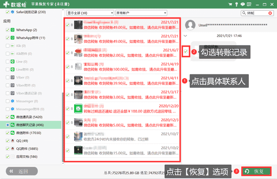The width and height of the screenshot is (277, 179).
Task: Open the 所有帐户 account dropdown
Action: click(x=141, y=13)
